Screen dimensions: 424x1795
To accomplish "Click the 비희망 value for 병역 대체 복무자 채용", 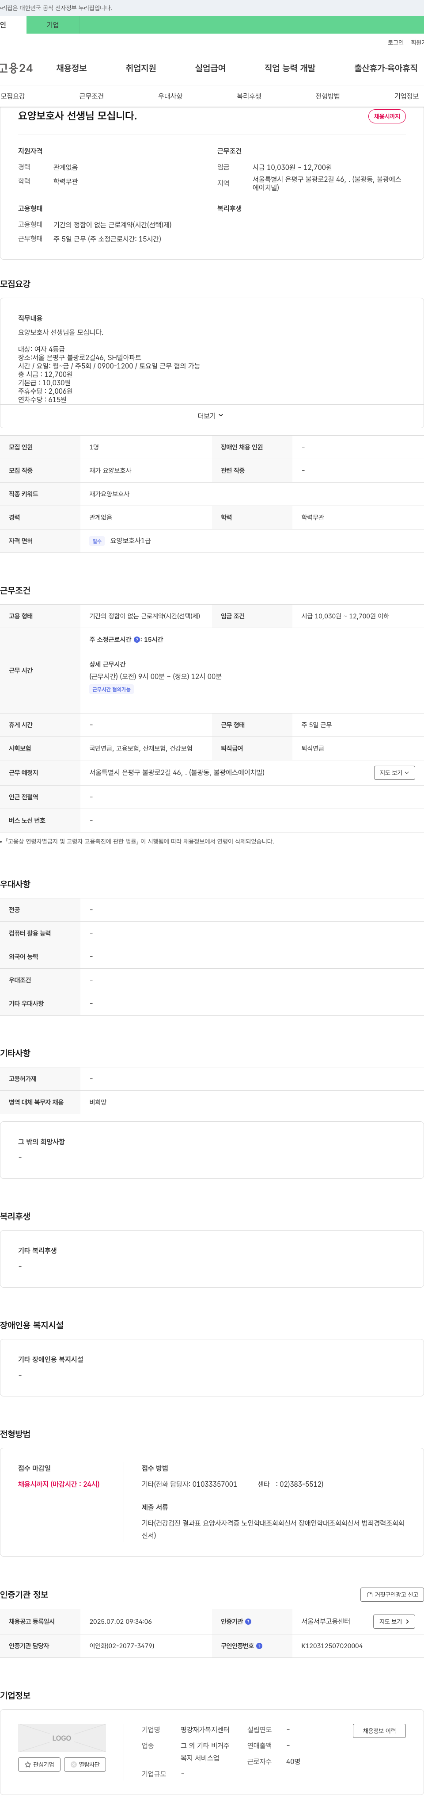I will (x=98, y=1102).
